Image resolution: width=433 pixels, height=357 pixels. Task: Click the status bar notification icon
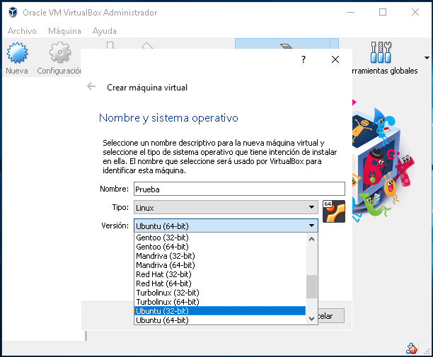[412, 349]
